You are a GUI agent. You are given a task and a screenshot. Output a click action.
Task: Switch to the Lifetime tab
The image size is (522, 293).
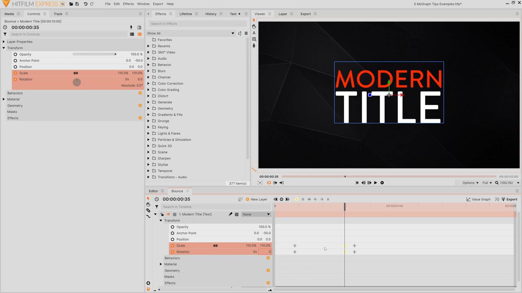pos(186,14)
